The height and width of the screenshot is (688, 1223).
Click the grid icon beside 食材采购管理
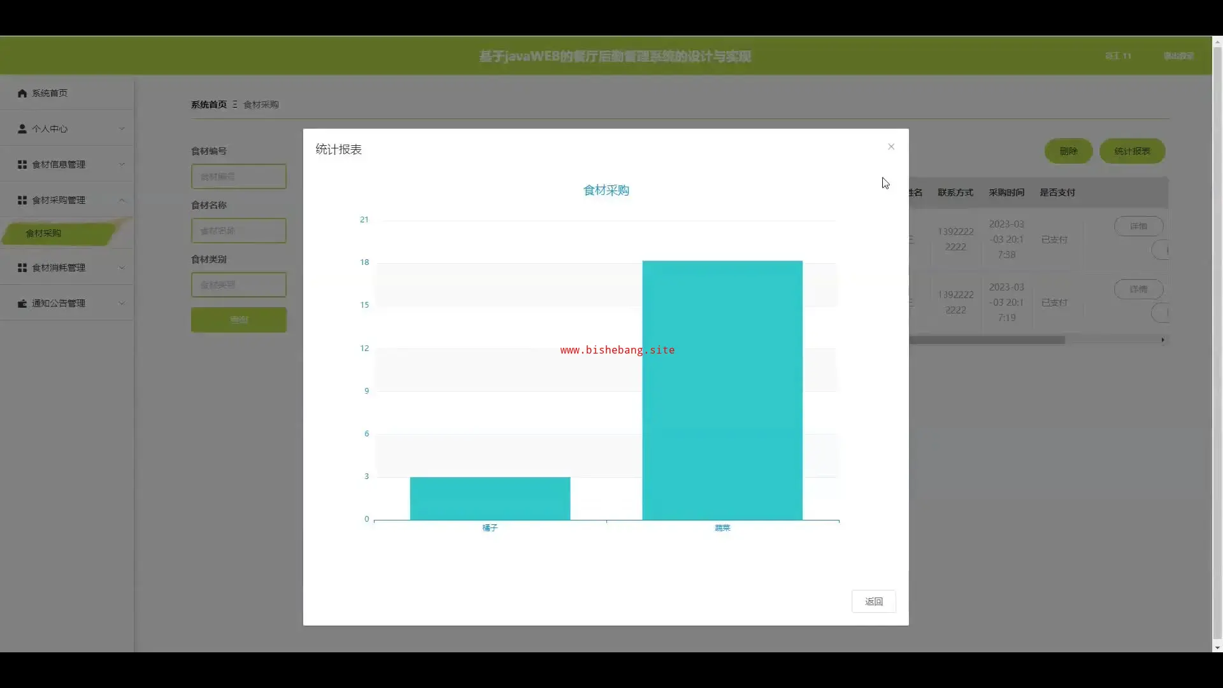tap(22, 200)
